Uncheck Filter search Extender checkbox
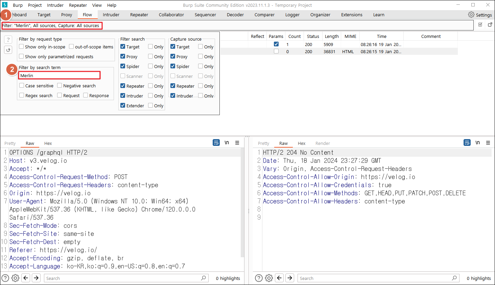This screenshot has height=285, width=495. click(123, 105)
